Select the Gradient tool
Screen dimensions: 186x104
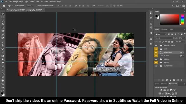click(x=3, y=56)
